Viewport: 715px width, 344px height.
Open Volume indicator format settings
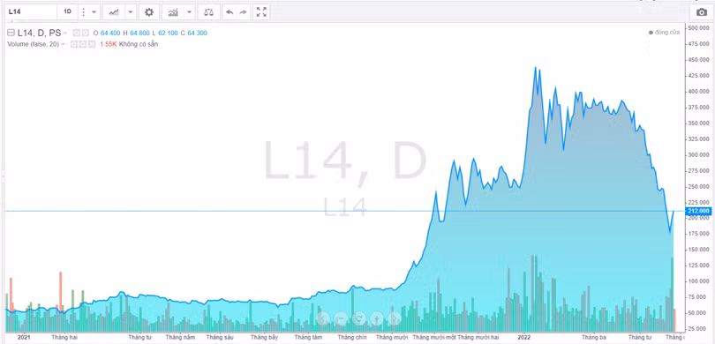(83, 44)
